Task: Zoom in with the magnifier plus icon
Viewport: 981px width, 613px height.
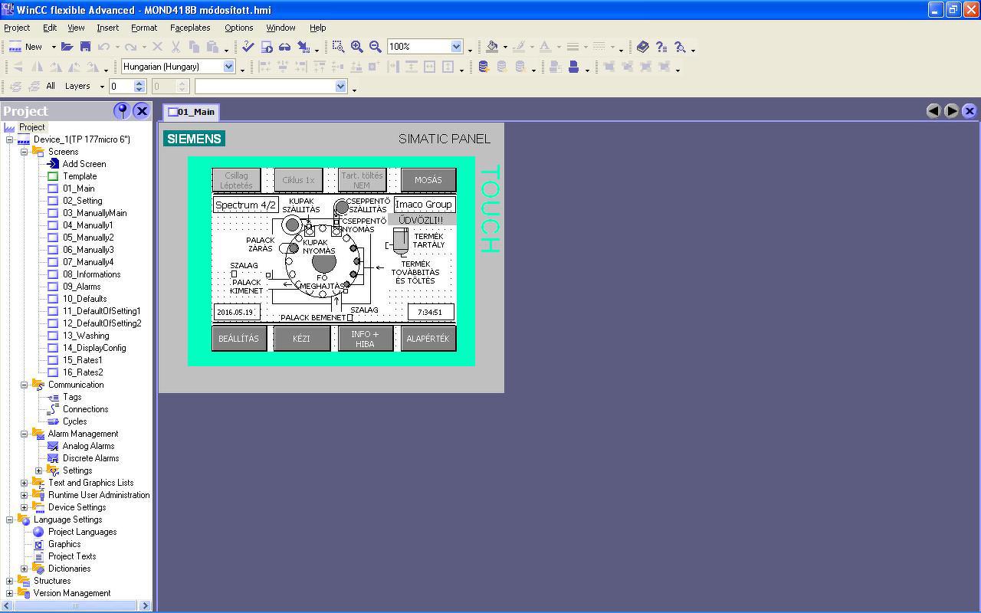Action: pos(356,47)
